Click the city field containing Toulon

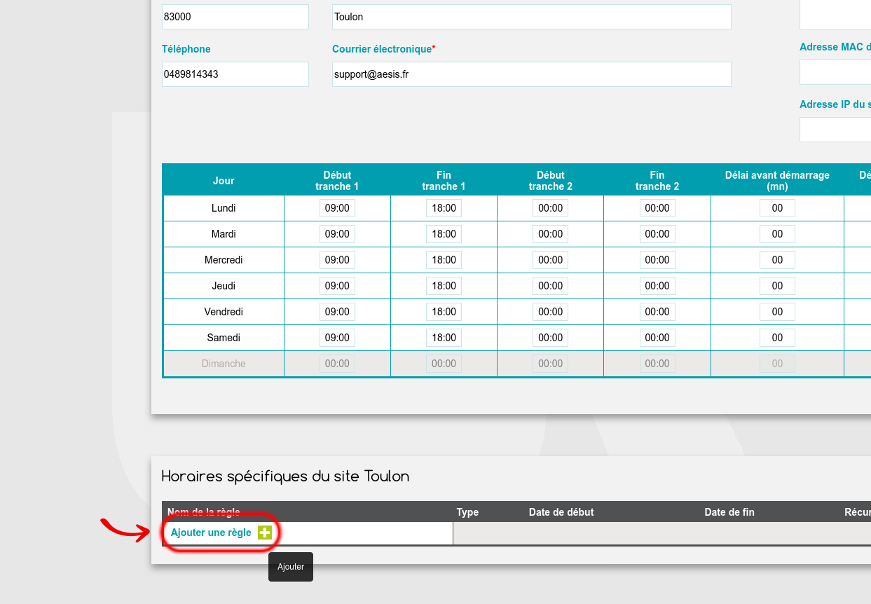[x=531, y=17]
